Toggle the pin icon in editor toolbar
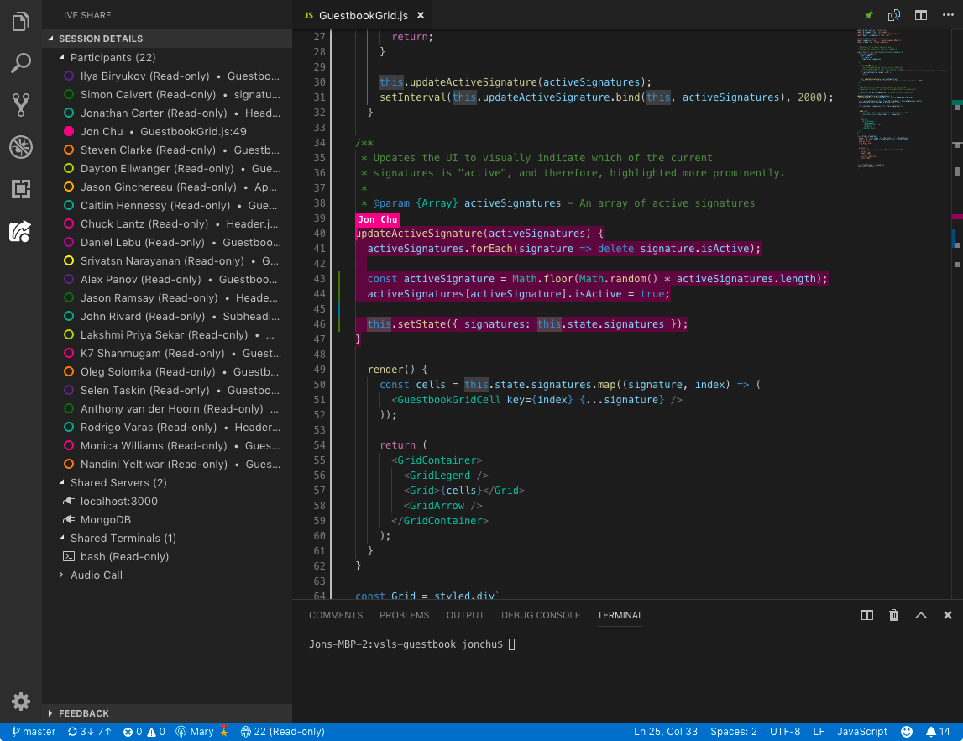Viewport: 963px width, 741px height. click(868, 15)
